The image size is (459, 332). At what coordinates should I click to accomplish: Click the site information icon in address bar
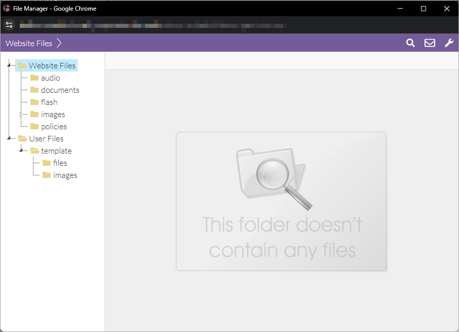point(9,25)
